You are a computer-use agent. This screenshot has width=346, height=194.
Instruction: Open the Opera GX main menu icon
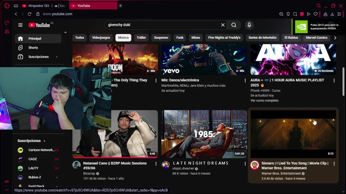click(x=7, y=6)
